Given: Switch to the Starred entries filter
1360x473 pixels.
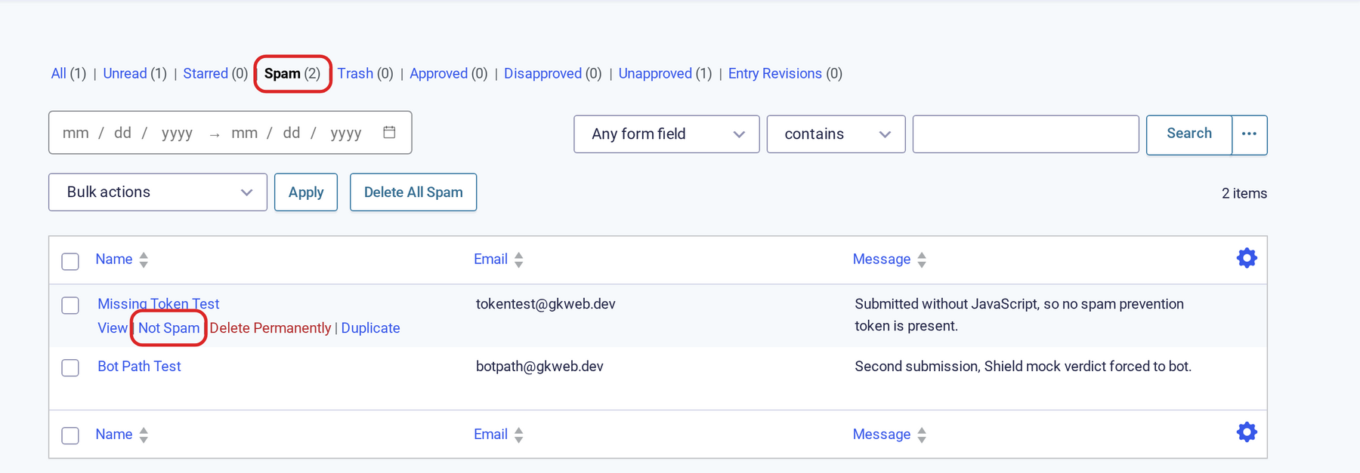Looking at the screenshot, I should coord(206,73).
